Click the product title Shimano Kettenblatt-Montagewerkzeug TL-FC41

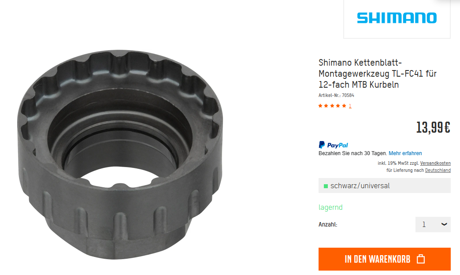click(x=378, y=73)
